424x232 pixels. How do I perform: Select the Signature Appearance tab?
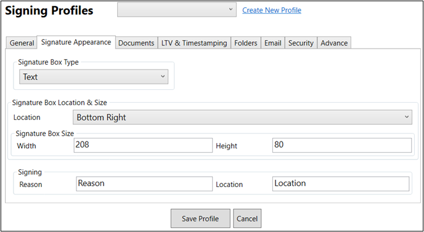click(x=76, y=42)
